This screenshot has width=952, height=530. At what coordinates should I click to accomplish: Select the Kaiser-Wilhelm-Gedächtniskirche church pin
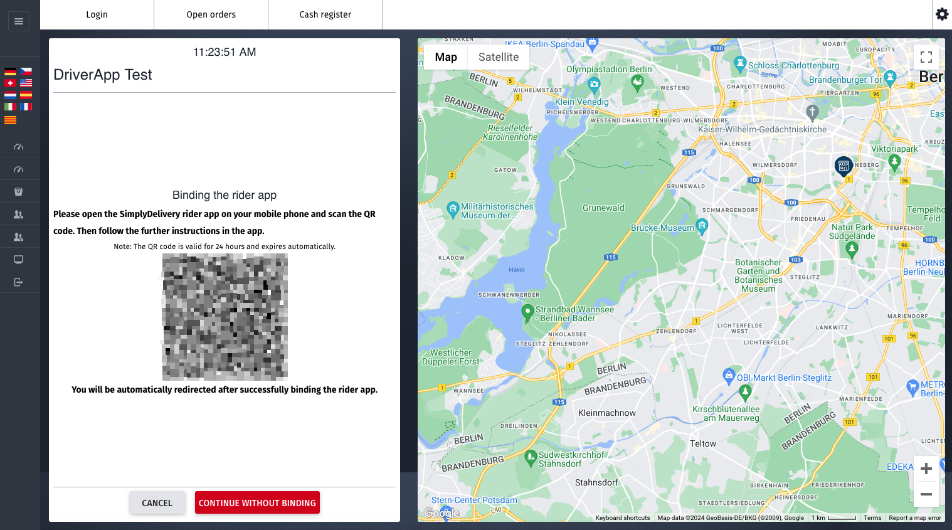coord(812,112)
